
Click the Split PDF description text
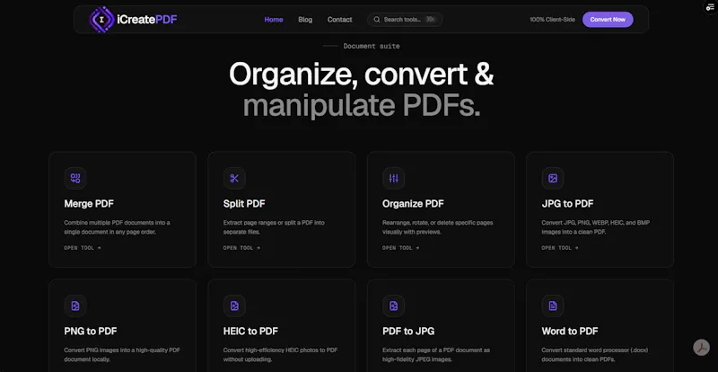(x=274, y=227)
